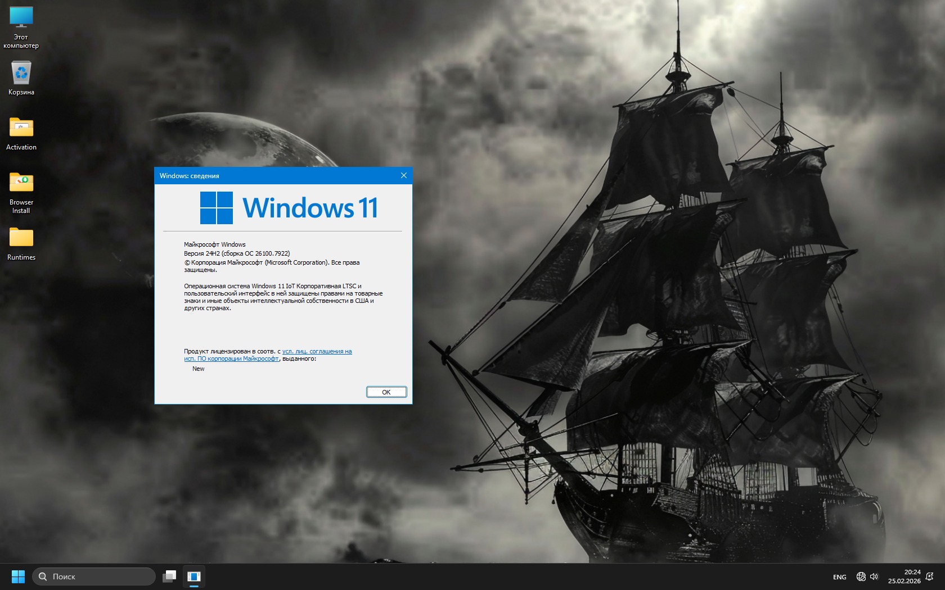Switch input language via ENG indicator

click(839, 577)
